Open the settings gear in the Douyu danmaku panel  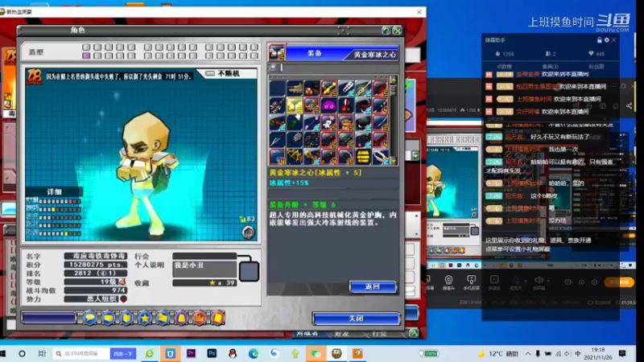[x=607, y=40]
